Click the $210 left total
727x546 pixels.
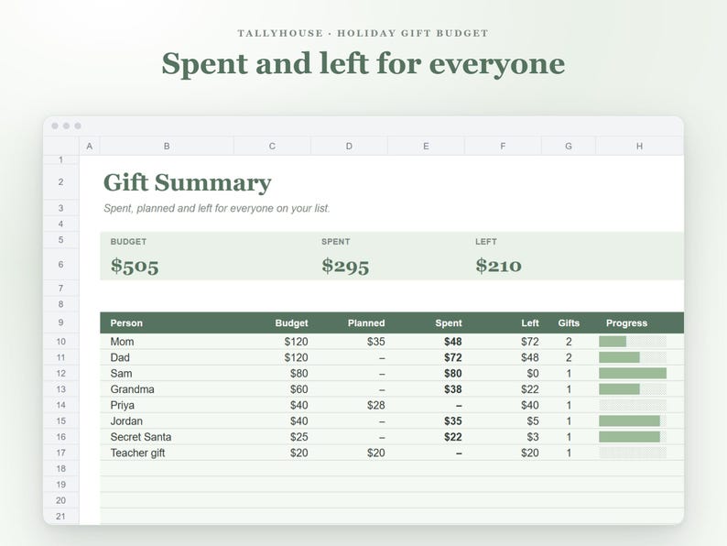coord(498,266)
